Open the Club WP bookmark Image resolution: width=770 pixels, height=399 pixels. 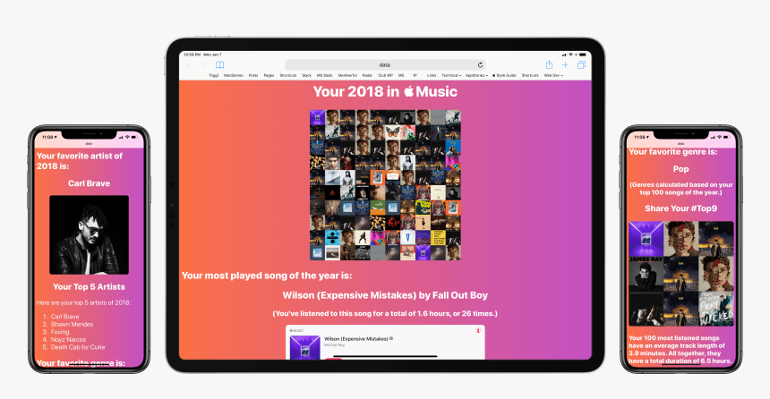click(386, 75)
